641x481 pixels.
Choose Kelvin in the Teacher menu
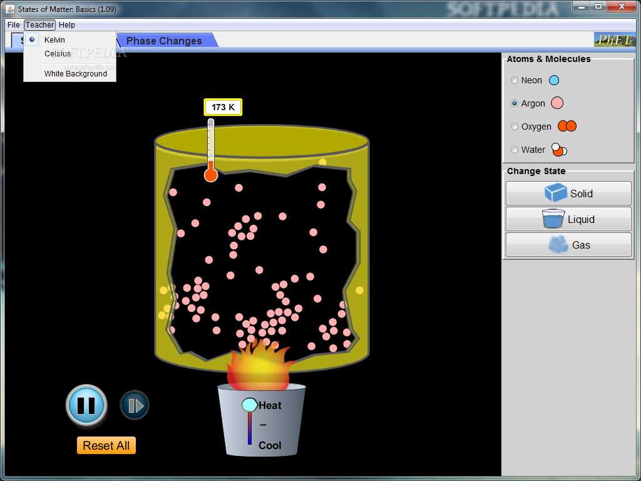click(x=70, y=39)
